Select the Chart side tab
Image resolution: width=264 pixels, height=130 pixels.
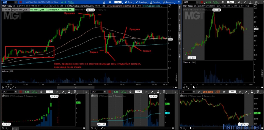tap(180, 37)
